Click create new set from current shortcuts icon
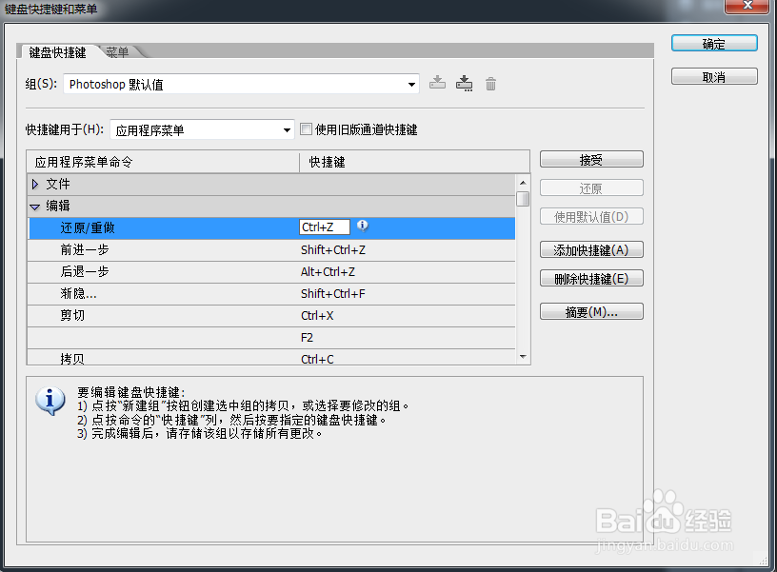 click(x=464, y=83)
